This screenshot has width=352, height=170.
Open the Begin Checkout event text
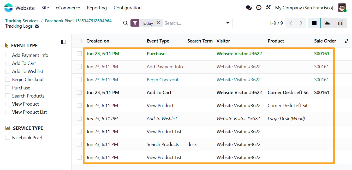163,80
